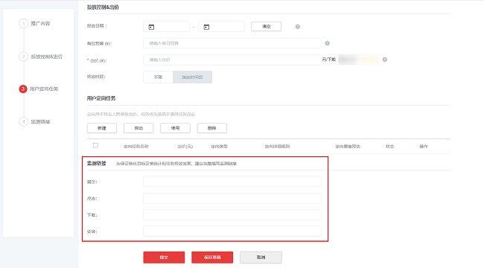Click the 新建 button under targeting tasks
Viewport: 484px width, 268px height.
tap(102, 128)
